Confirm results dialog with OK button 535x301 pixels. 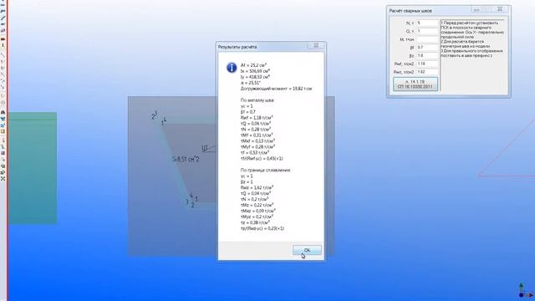[307, 250]
